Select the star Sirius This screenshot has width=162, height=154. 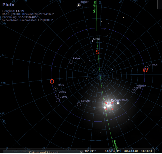click(93, 41)
